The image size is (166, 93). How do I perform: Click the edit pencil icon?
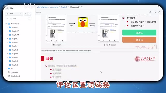pos(159,12)
